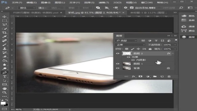Select the Move tool
The height and width of the screenshot is (111, 197).
pos(4,17)
